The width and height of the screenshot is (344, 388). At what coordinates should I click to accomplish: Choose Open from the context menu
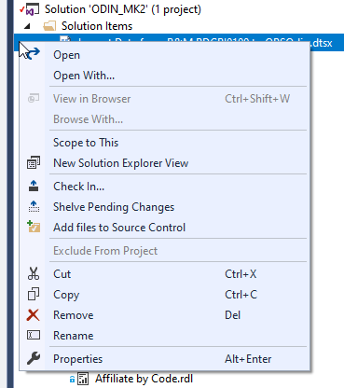click(164, 55)
